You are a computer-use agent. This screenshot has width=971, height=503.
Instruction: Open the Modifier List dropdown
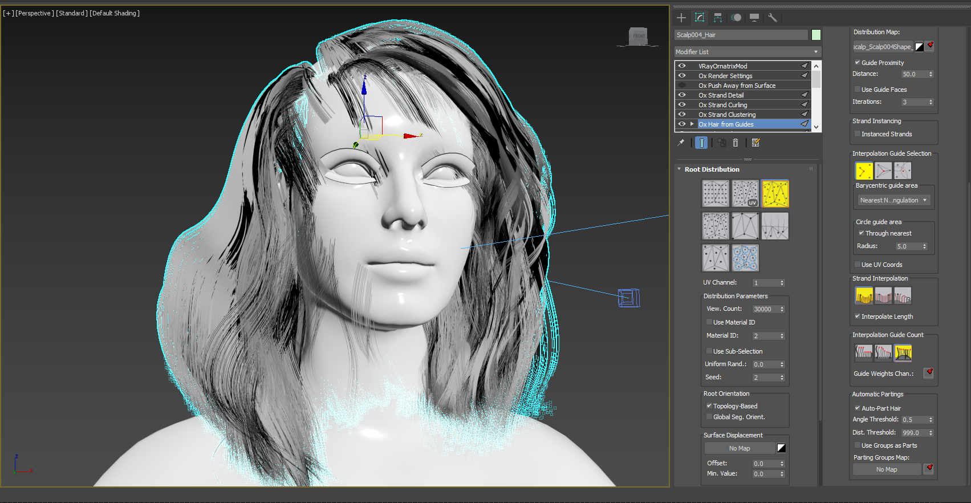[747, 52]
